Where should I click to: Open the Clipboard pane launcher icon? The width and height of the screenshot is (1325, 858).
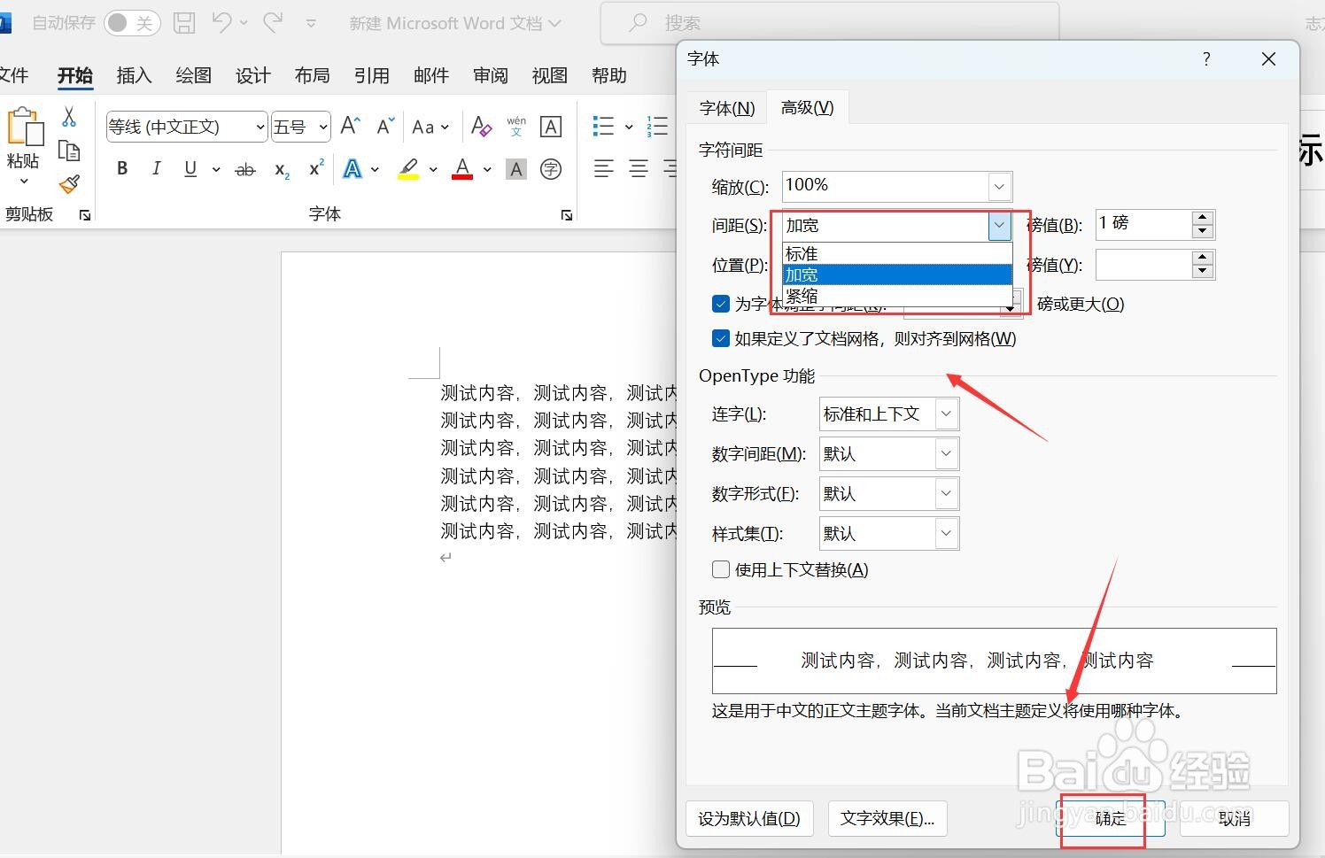pos(84,214)
